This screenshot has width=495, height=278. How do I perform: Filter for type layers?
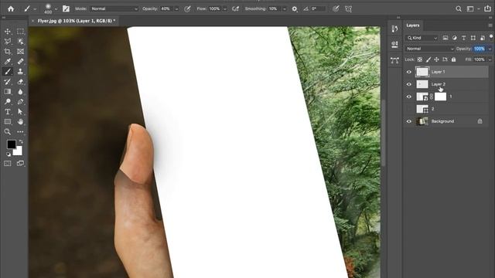(463, 38)
